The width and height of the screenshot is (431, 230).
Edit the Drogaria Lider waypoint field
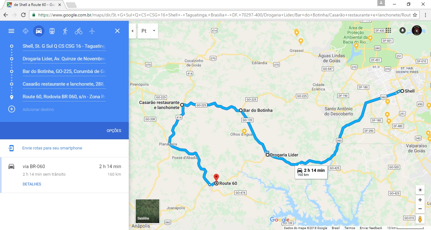(x=64, y=59)
